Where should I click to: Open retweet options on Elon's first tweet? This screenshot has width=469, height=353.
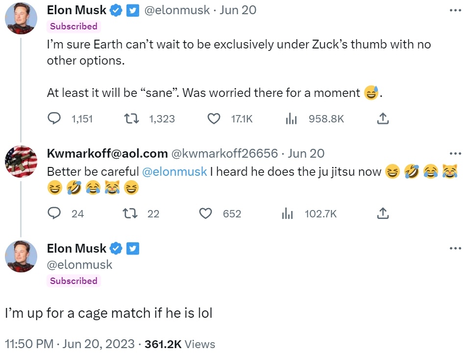pos(131,118)
